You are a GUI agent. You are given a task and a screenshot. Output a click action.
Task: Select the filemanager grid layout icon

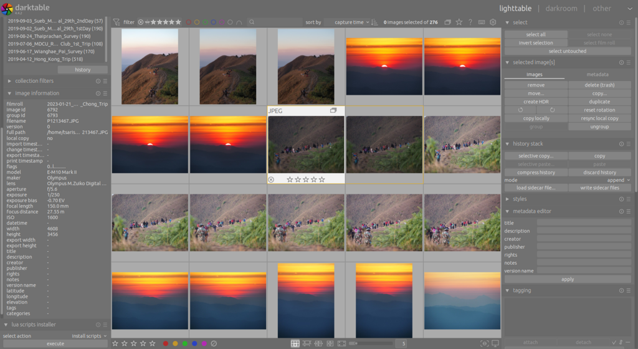[x=295, y=344]
